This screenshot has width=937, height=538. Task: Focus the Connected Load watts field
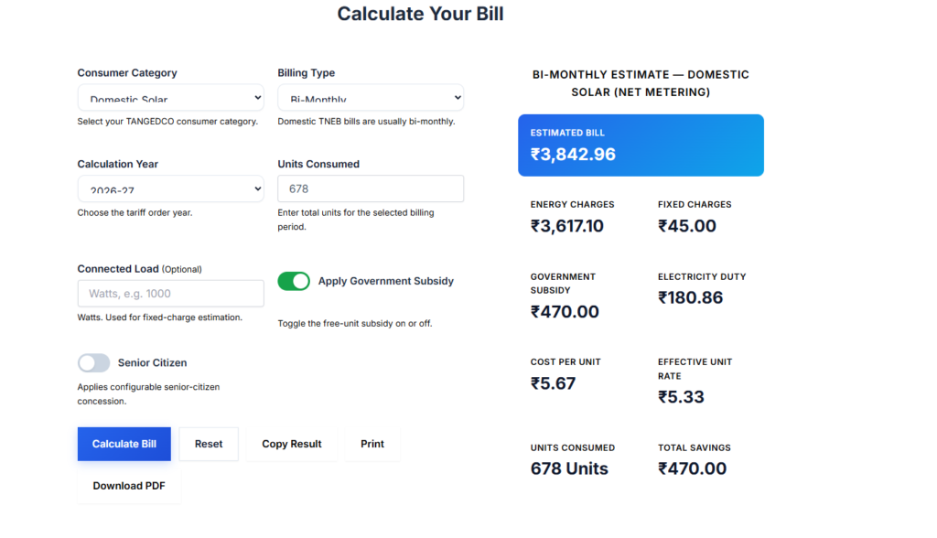(x=170, y=294)
